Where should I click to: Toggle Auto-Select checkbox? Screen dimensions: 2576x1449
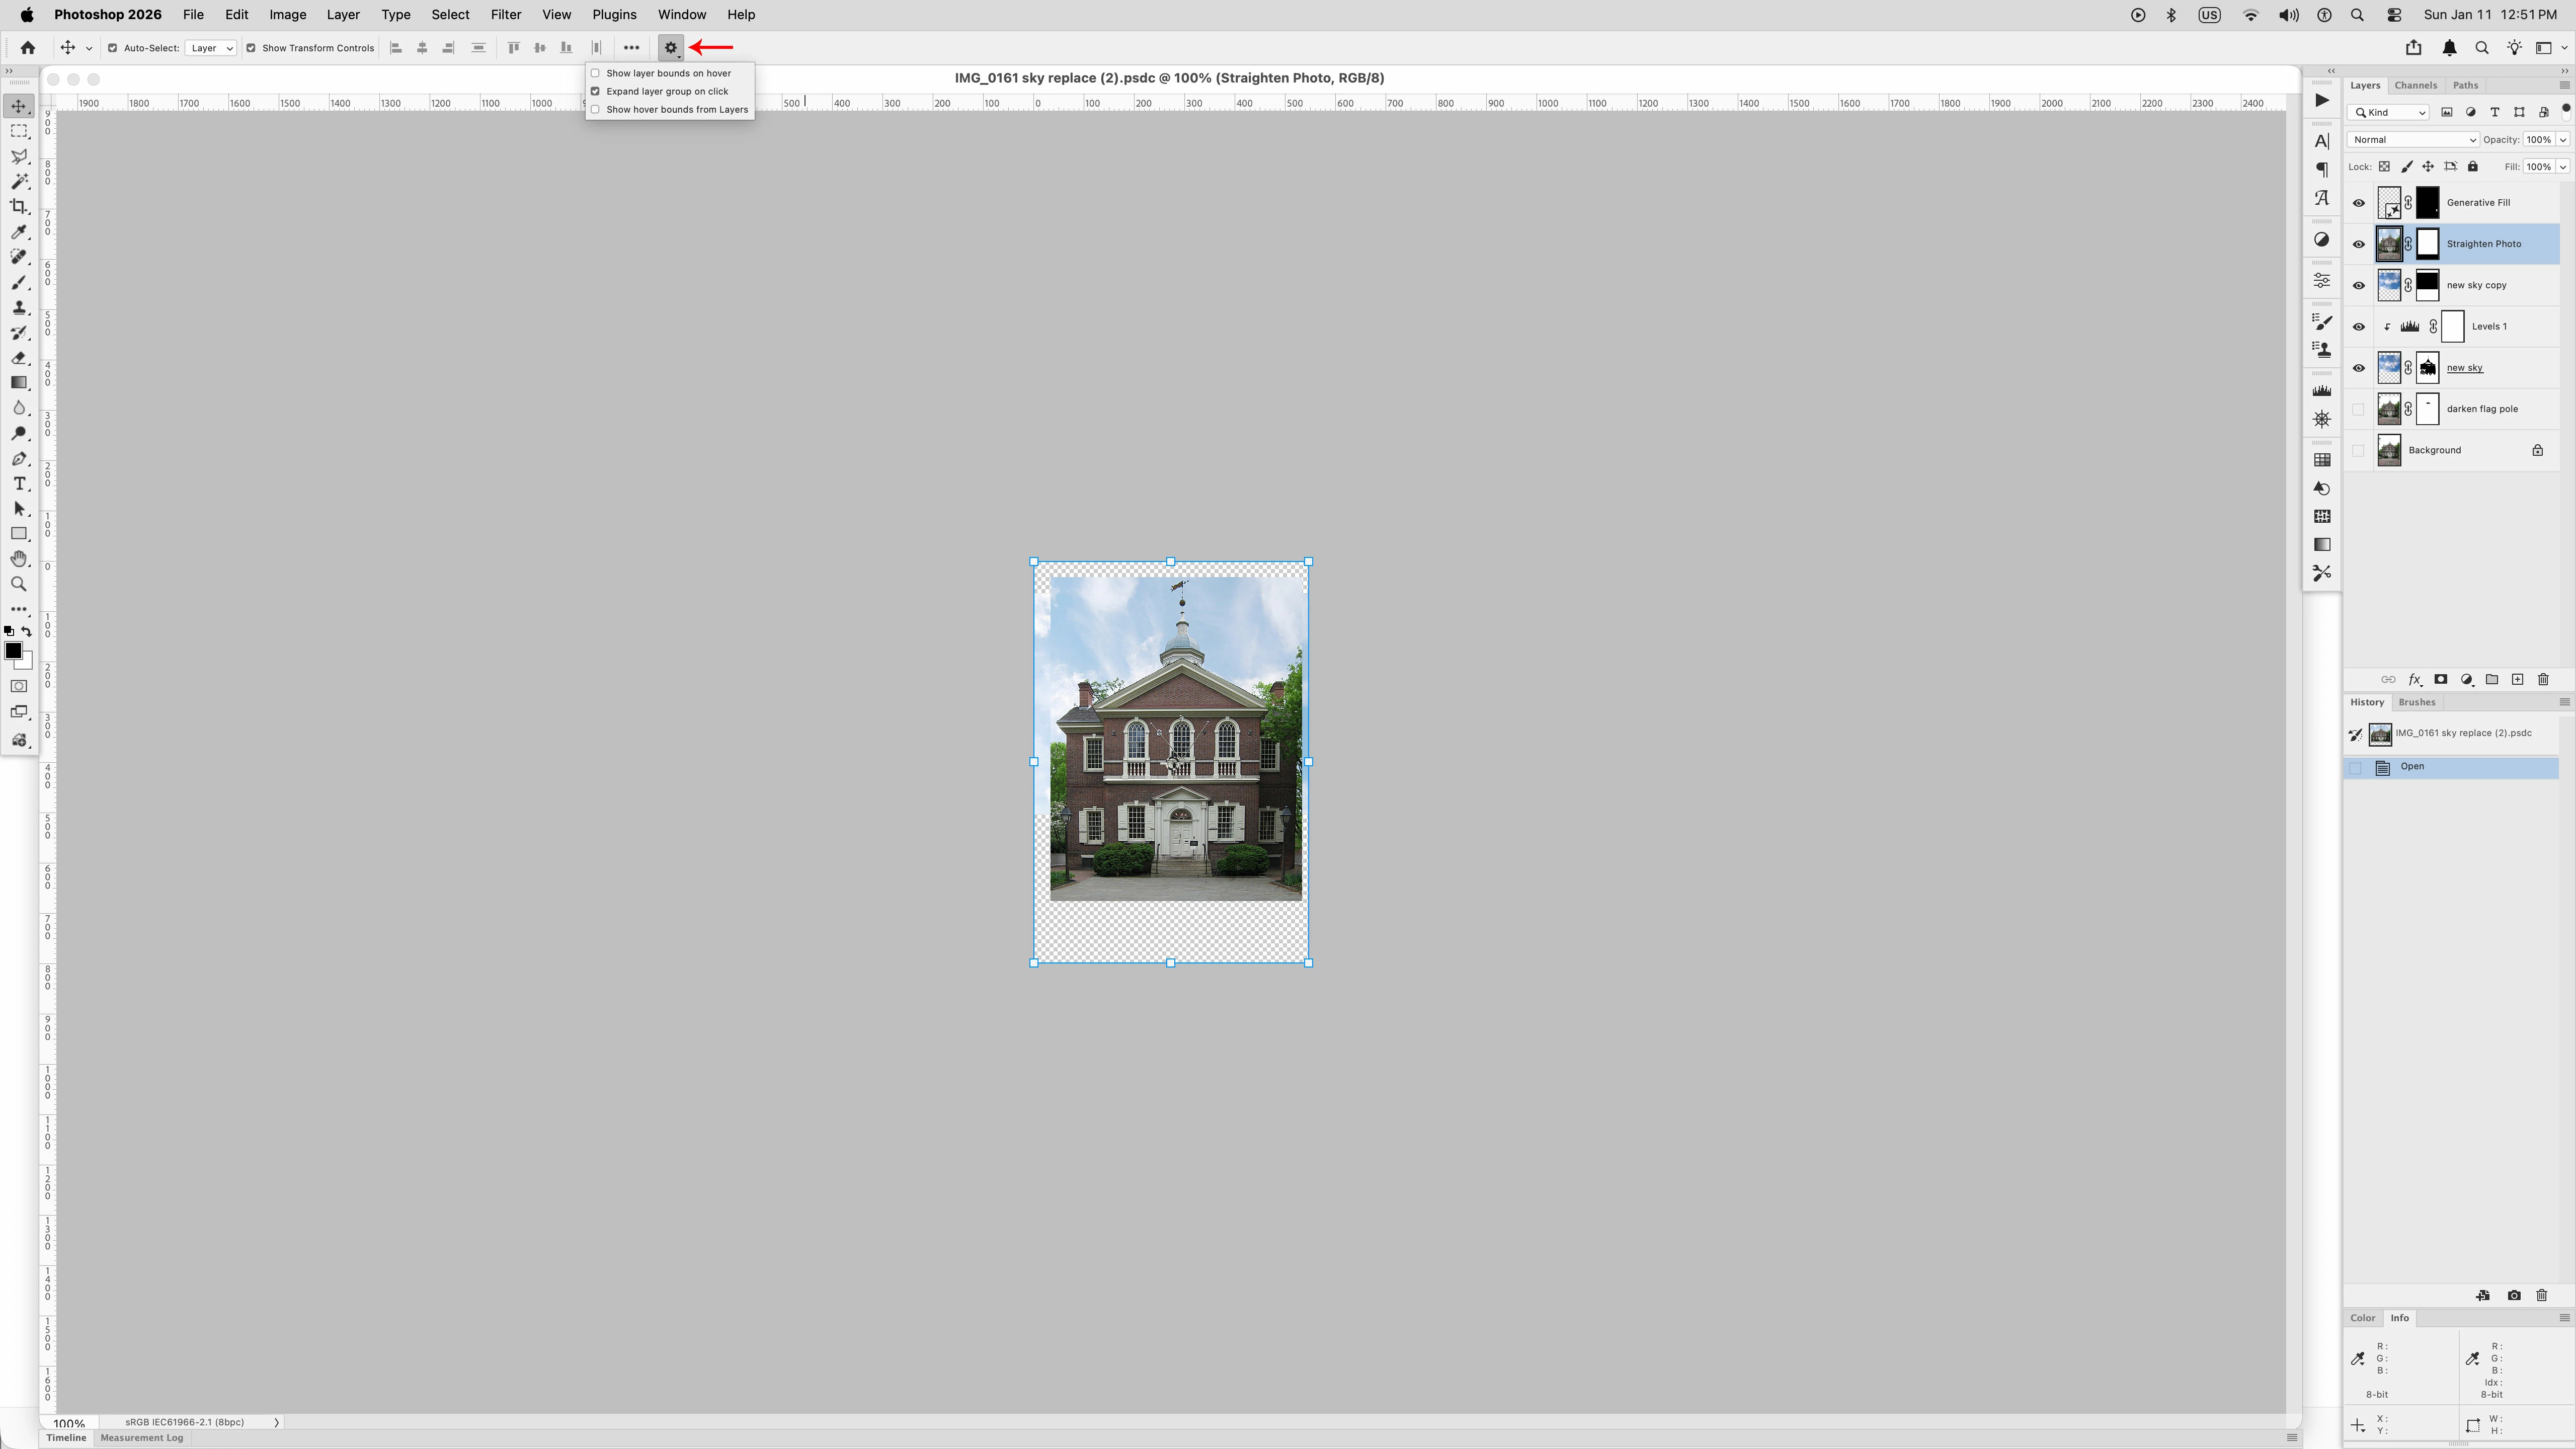click(x=113, y=48)
